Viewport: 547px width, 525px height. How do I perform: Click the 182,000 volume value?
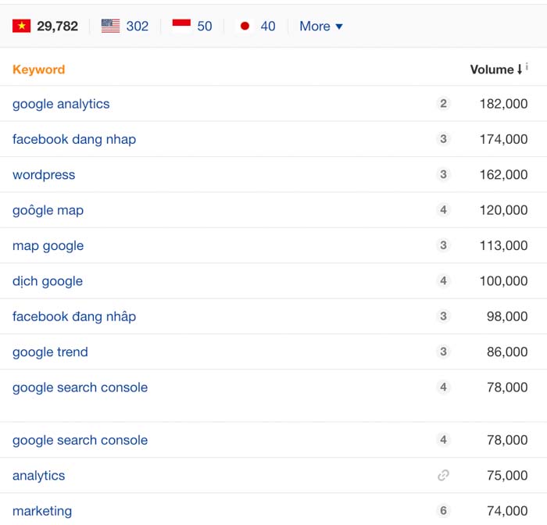click(503, 104)
